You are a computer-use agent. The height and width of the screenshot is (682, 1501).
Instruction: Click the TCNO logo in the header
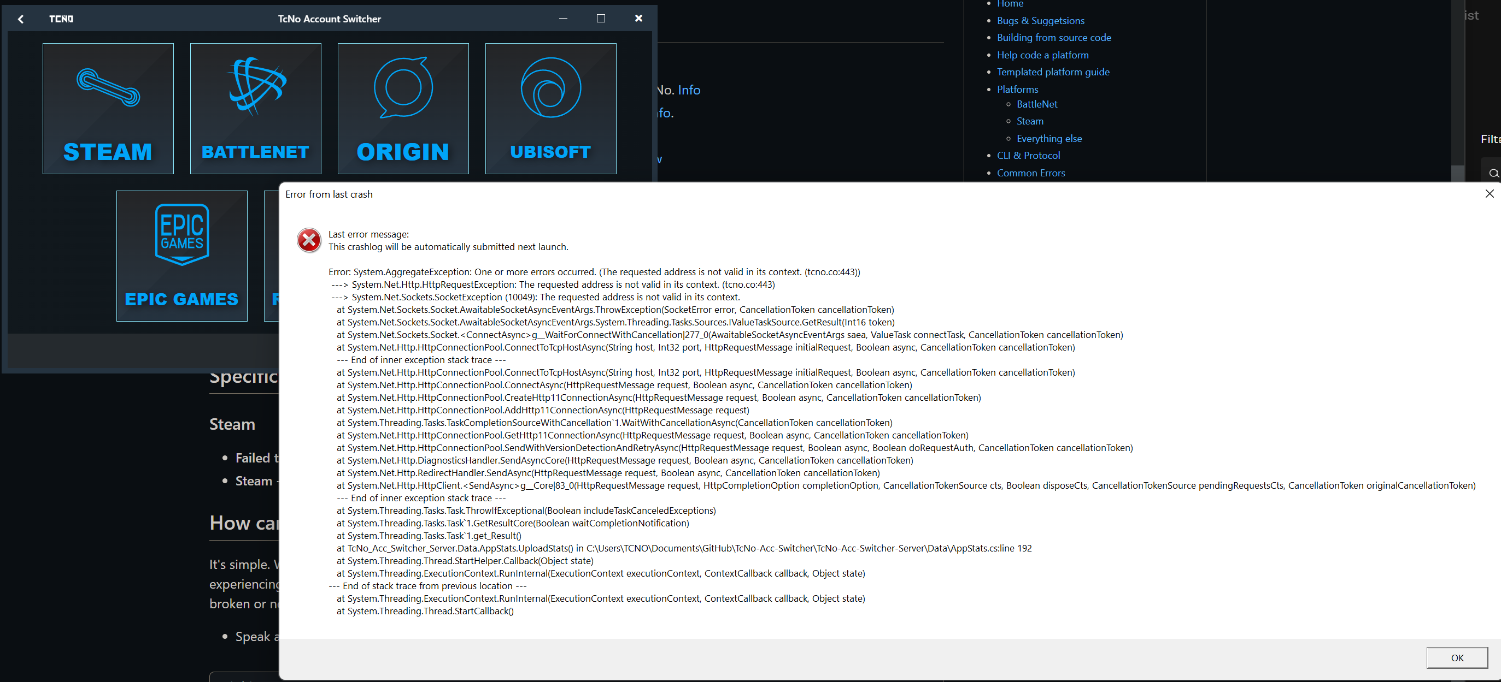click(60, 19)
